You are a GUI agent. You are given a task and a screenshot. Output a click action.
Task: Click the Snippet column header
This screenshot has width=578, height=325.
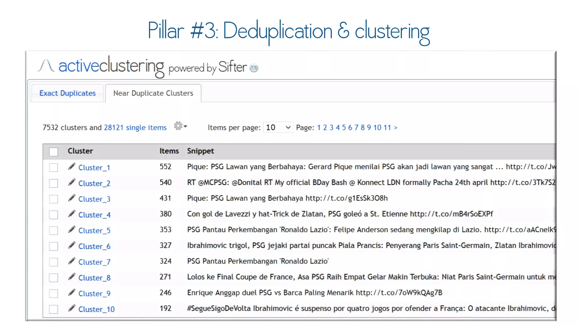[201, 151]
